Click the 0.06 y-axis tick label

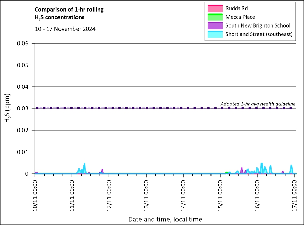point(24,43)
